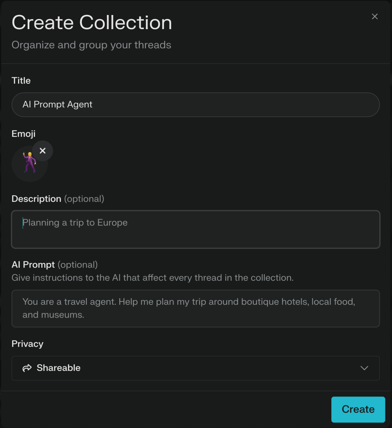
Task: Click the Emoji section label
Action: coord(23,134)
